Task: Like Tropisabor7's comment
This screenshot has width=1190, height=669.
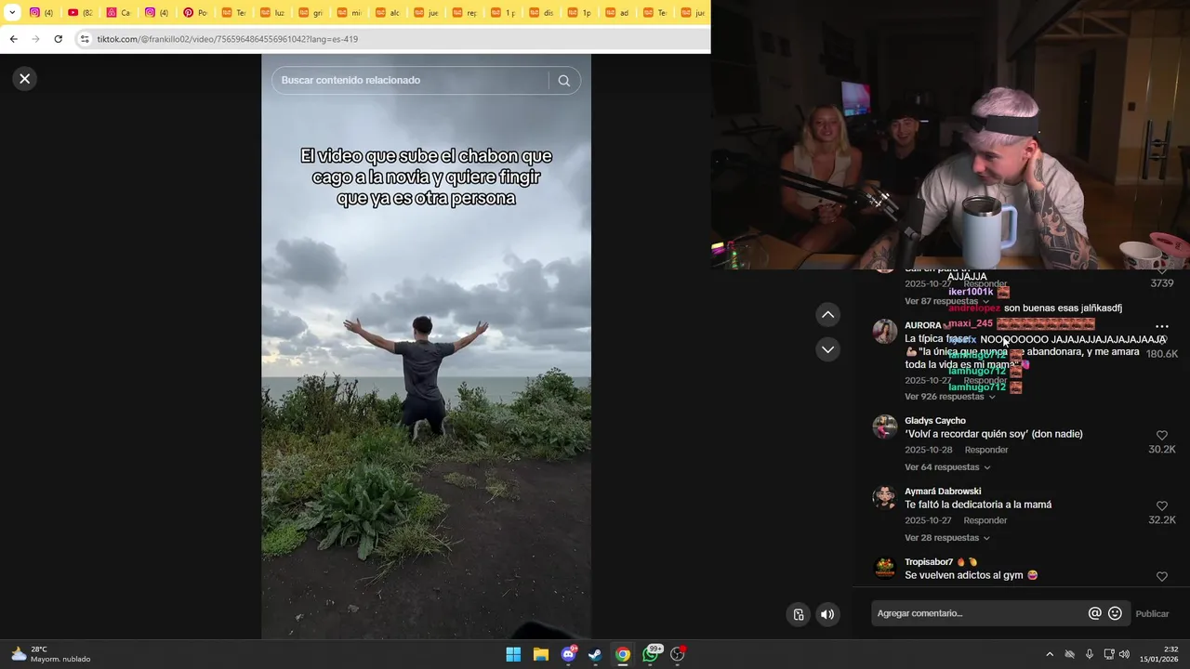Action: (x=1161, y=576)
